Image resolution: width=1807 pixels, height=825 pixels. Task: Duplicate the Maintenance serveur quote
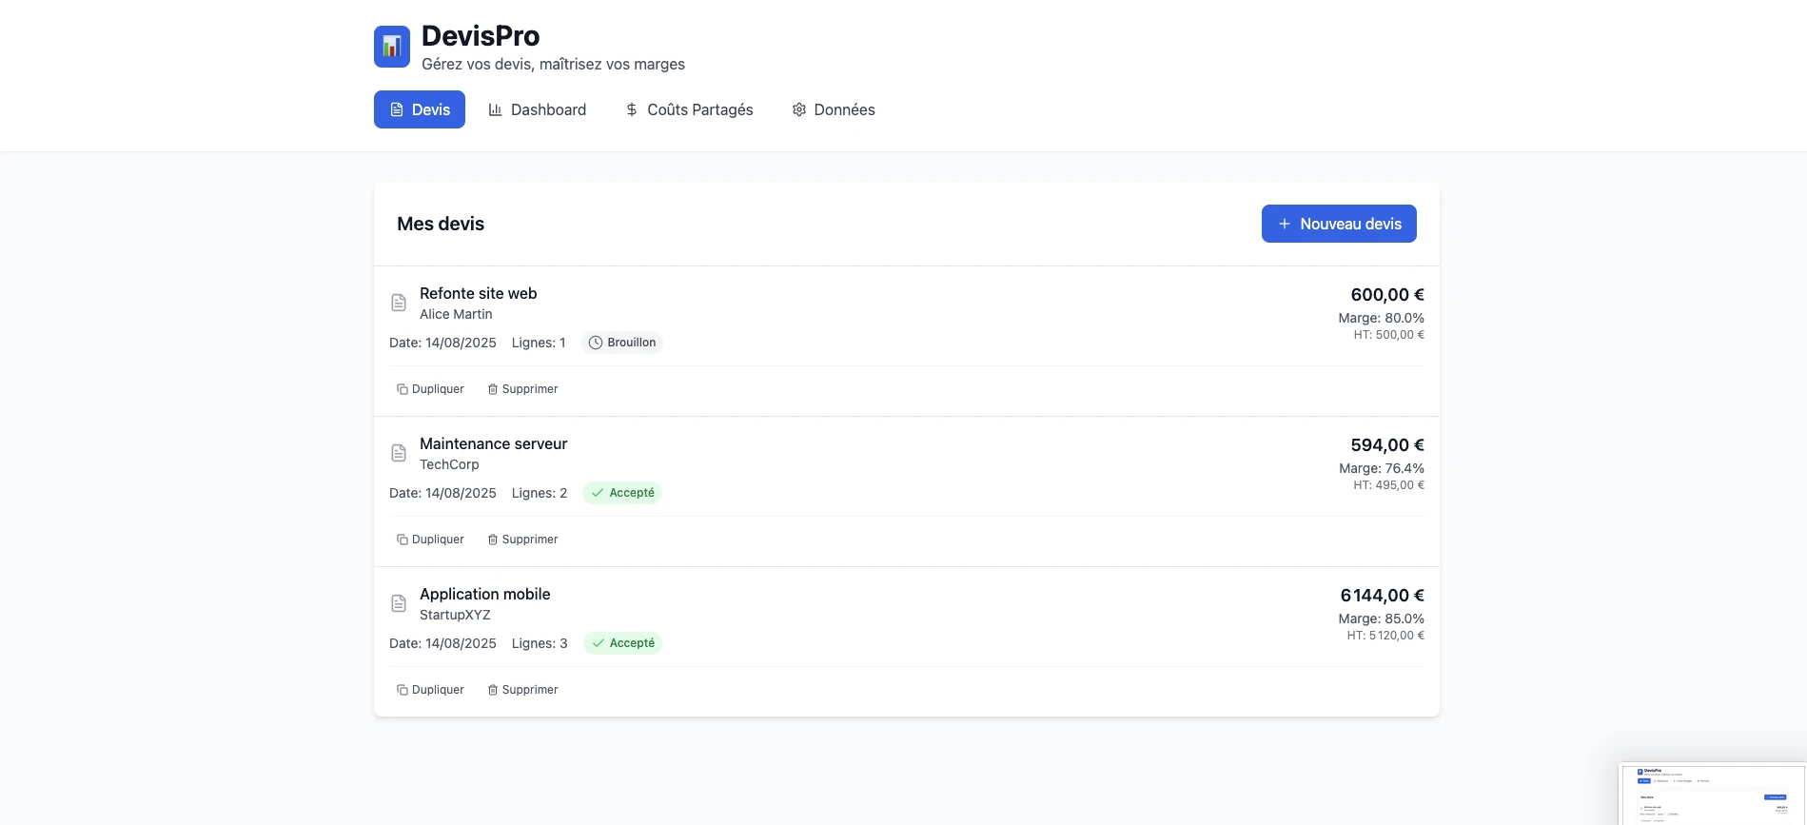point(430,540)
